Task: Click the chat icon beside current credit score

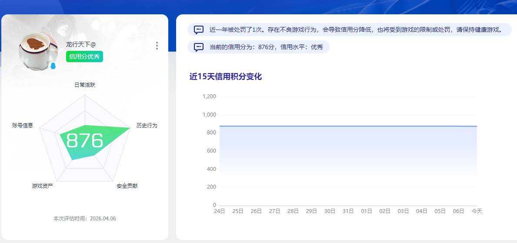Action: coord(198,47)
